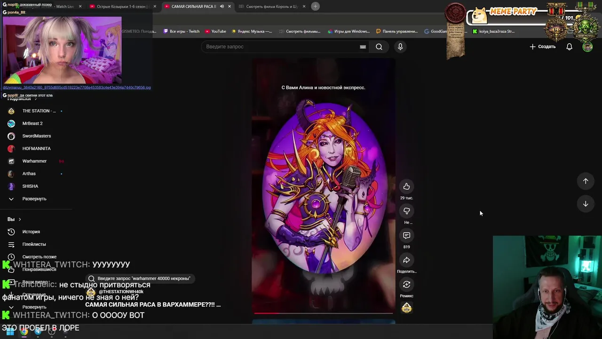
Task: Open the Ремикс remix option
Action: 406,284
